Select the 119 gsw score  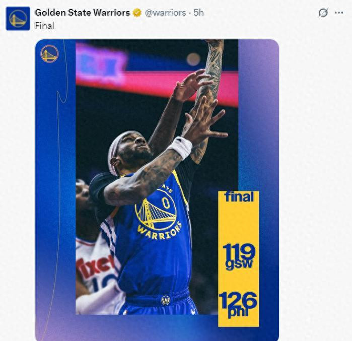(239, 256)
